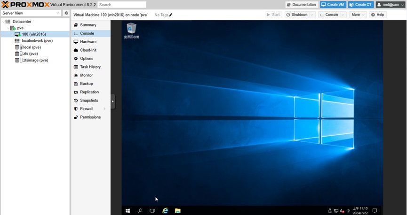
Task: Select the Console tab in side menu
Action: tap(91, 33)
